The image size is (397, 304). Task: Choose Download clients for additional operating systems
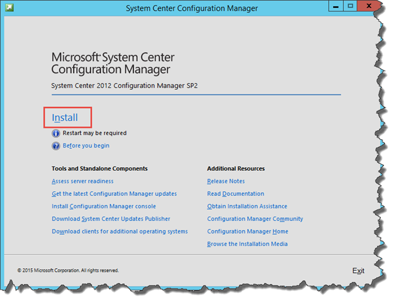[120, 231]
